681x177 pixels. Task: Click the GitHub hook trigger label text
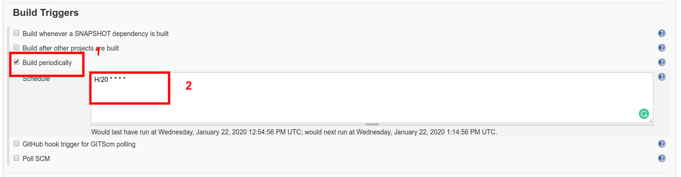(x=79, y=144)
